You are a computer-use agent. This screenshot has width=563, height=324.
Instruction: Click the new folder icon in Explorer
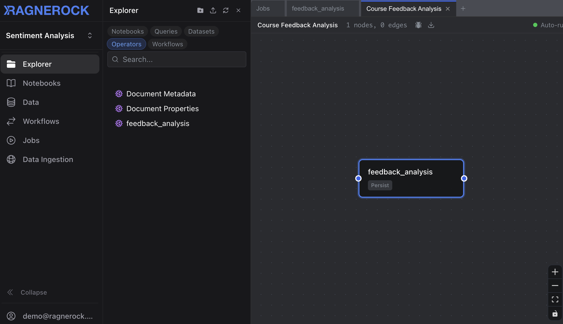(x=200, y=10)
